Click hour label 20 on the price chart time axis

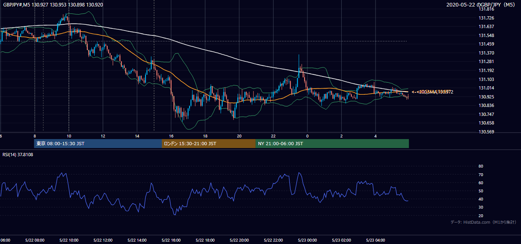(x=239, y=136)
